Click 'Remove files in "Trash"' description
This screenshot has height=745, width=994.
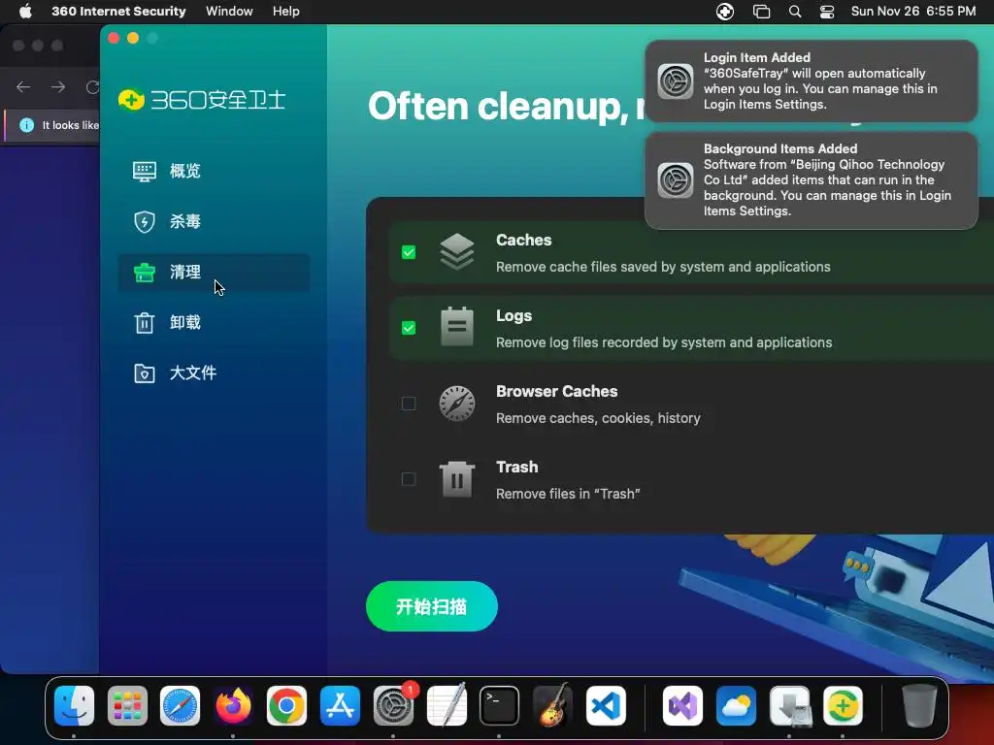point(568,494)
